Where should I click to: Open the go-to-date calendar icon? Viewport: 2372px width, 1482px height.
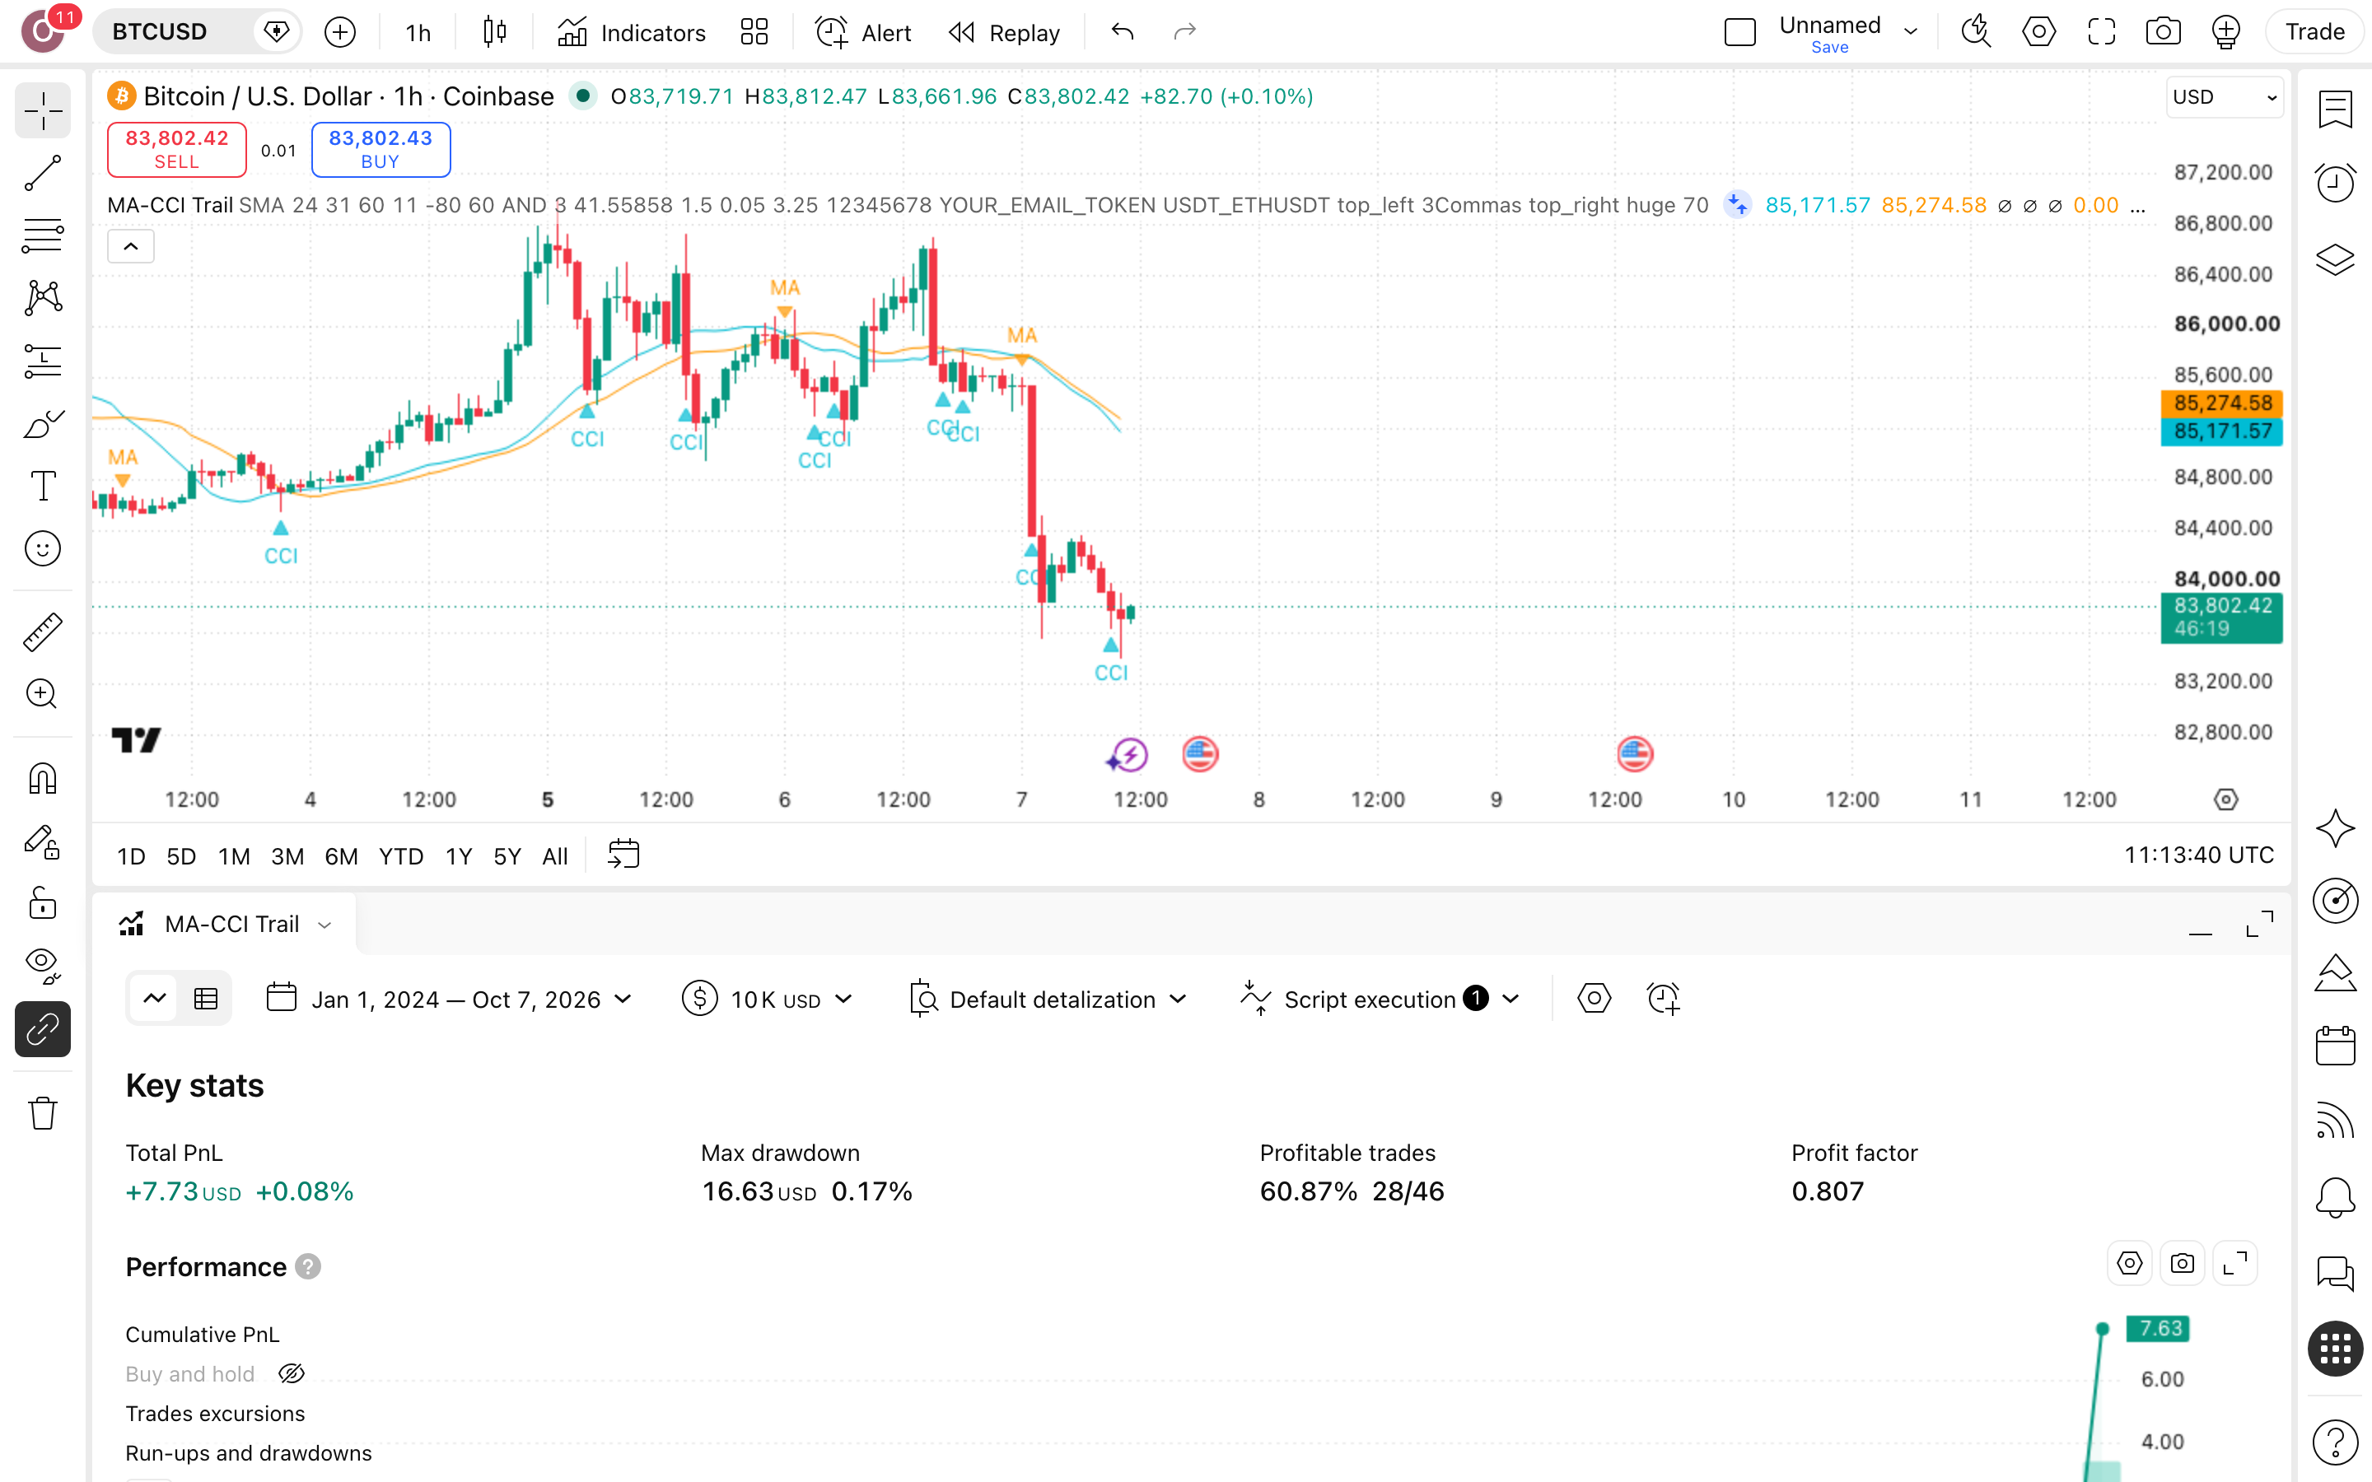point(623,855)
